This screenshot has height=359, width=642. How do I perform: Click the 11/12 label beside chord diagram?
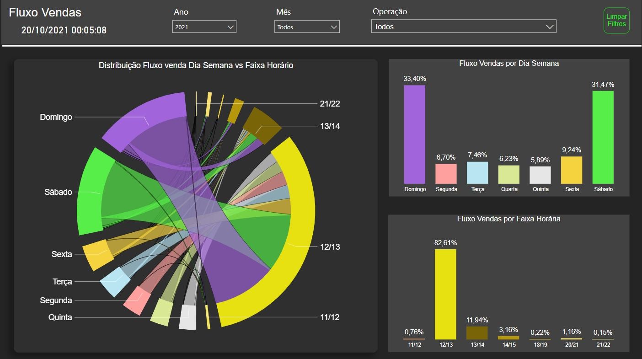(x=330, y=317)
